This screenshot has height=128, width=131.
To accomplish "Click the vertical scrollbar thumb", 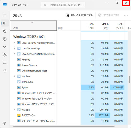I will coord(129,80).
